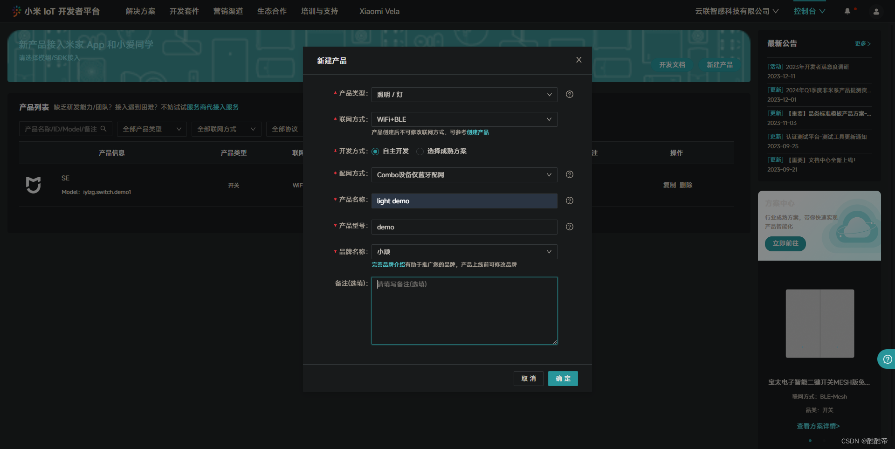
Task: Click 宝太电子智能二键开关MESH版 title
Action: coord(819,382)
